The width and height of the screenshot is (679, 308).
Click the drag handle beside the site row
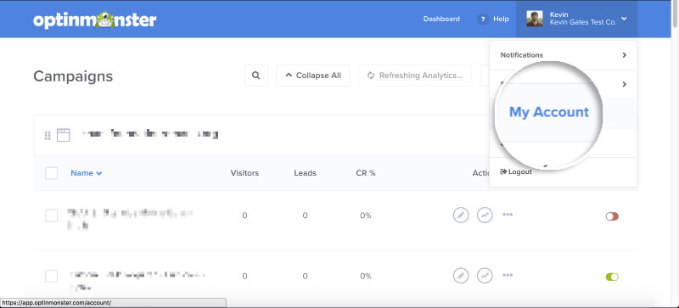coord(48,136)
